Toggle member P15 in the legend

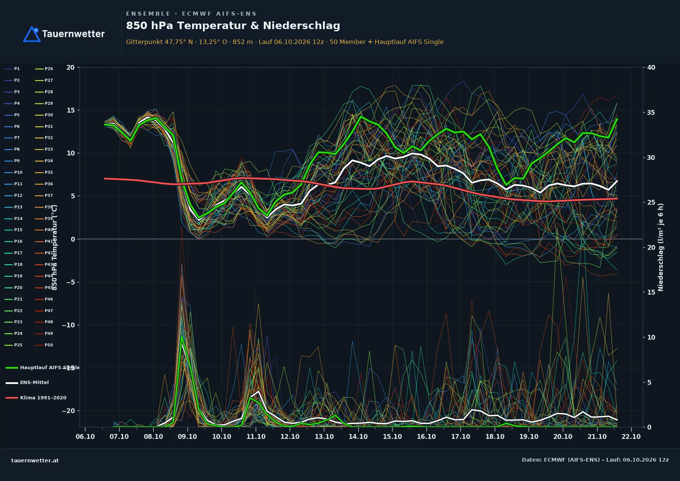click(13, 230)
